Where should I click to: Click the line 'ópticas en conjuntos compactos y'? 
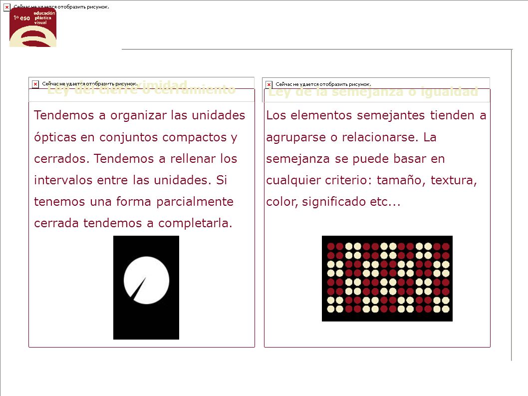click(x=136, y=137)
